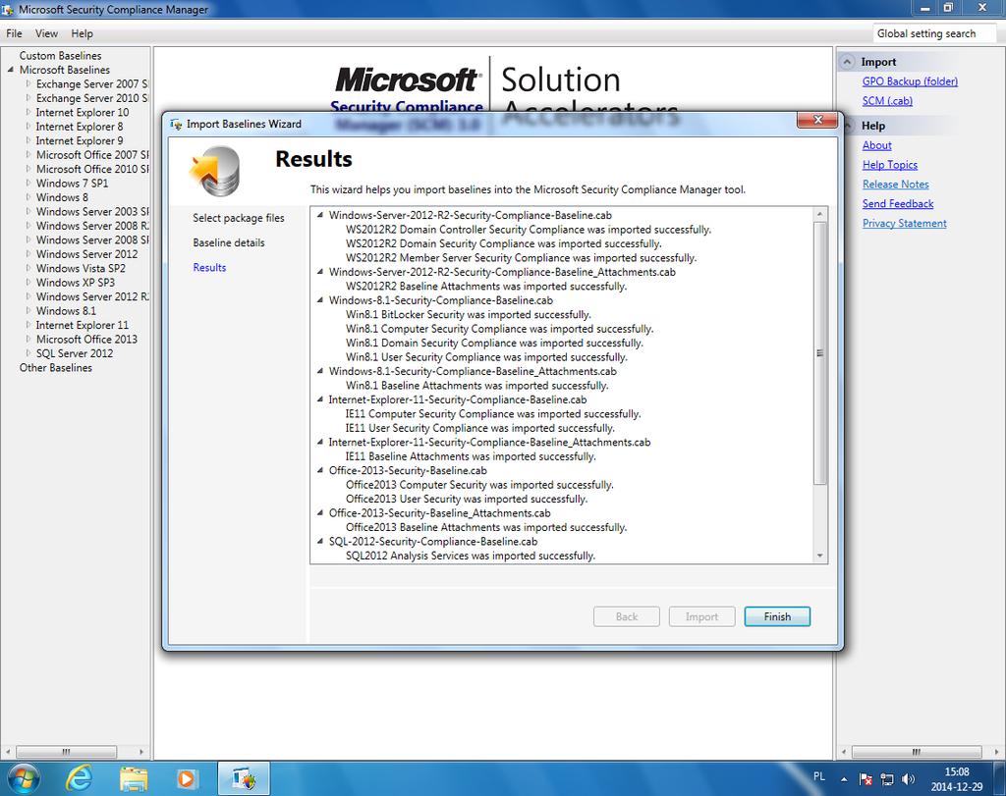Viewport: 1006px width, 796px height.
Task: Close the Import Baselines Wizard dialog
Action: 817,120
